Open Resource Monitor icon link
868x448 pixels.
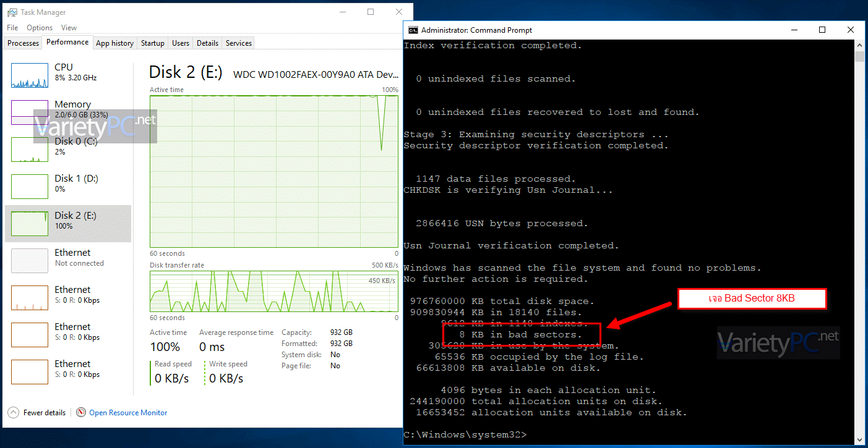(x=81, y=413)
